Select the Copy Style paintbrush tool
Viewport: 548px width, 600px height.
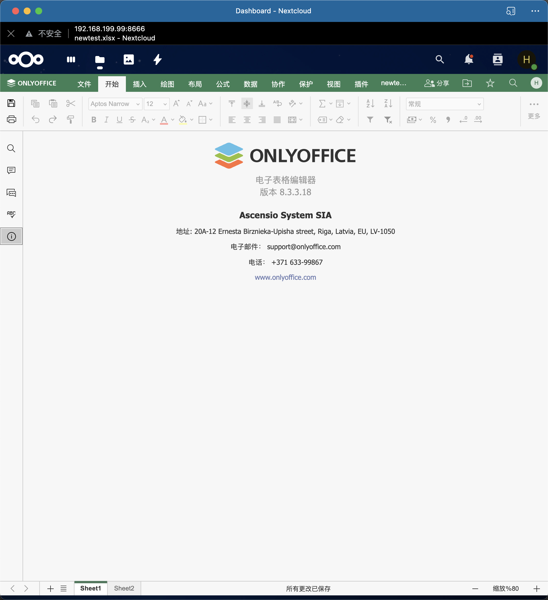pos(70,119)
